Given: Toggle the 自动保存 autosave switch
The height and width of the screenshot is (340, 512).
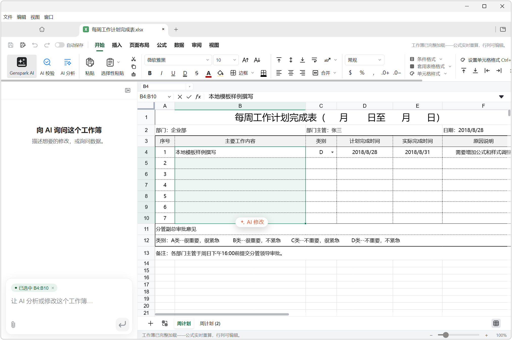Looking at the screenshot, I should [60, 45].
